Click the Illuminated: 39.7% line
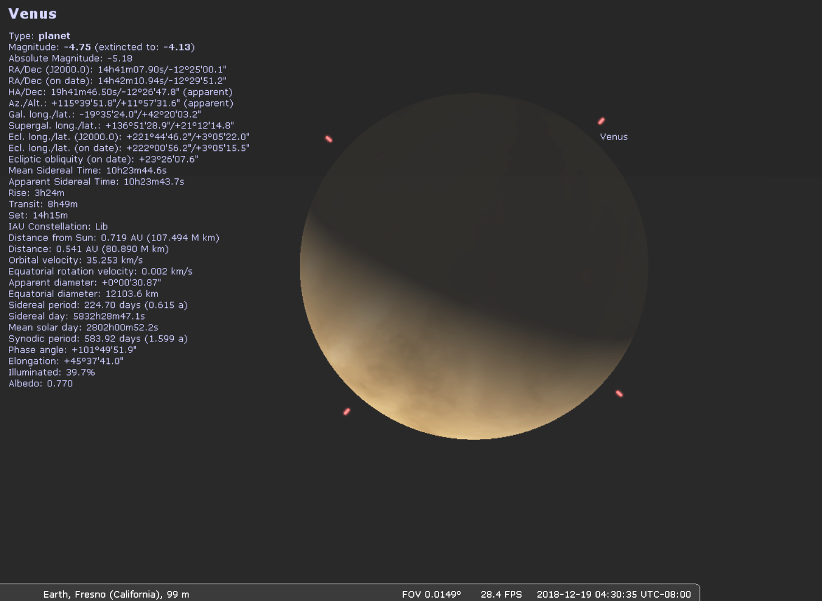 pyautogui.click(x=52, y=372)
